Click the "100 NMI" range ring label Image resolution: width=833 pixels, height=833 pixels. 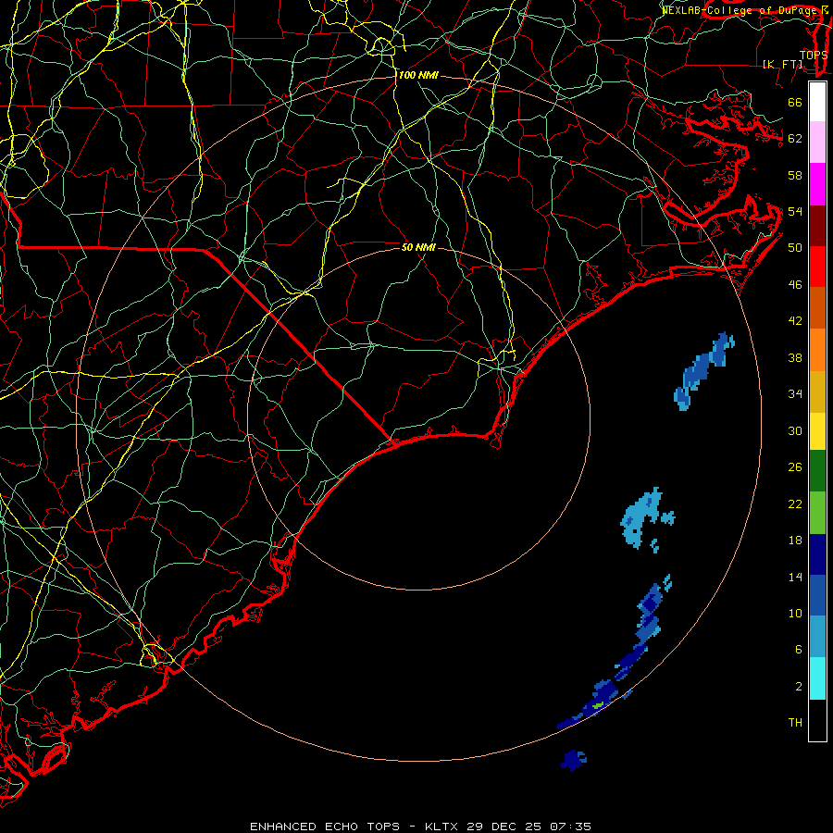click(418, 76)
